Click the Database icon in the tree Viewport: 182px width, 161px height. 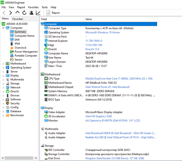pyautogui.click(x=8, y=111)
